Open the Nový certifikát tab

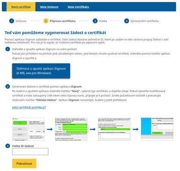coord(21,7)
